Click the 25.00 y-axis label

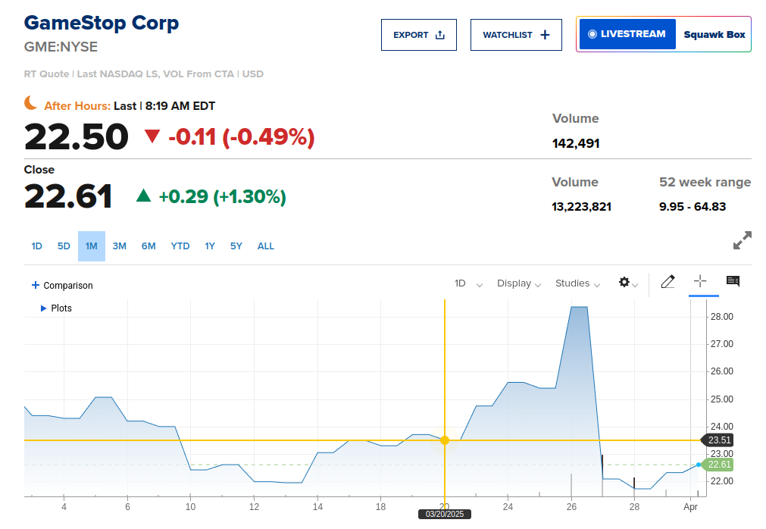(x=721, y=399)
